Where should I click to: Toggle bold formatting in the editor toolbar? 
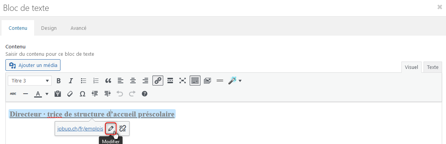(59, 81)
